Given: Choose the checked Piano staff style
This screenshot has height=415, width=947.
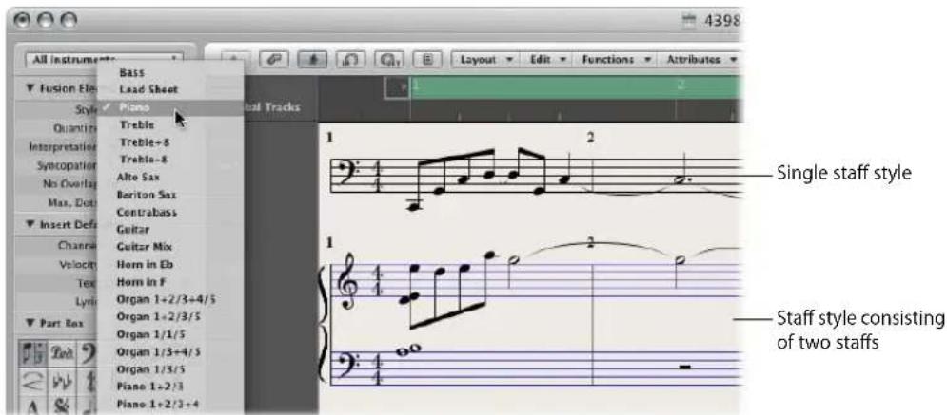Looking at the screenshot, I should point(169,107).
